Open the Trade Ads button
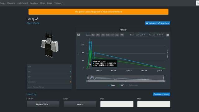 [x=151, y=23]
